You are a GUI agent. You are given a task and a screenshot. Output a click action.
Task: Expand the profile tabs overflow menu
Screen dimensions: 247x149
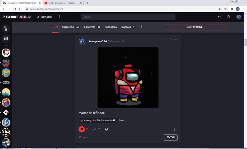coord(141,27)
